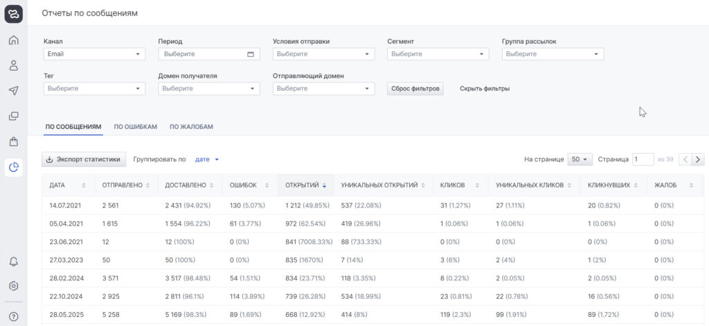The image size is (709, 326).
Task: Go to next page with right arrow
Action: click(x=698, y=159)
